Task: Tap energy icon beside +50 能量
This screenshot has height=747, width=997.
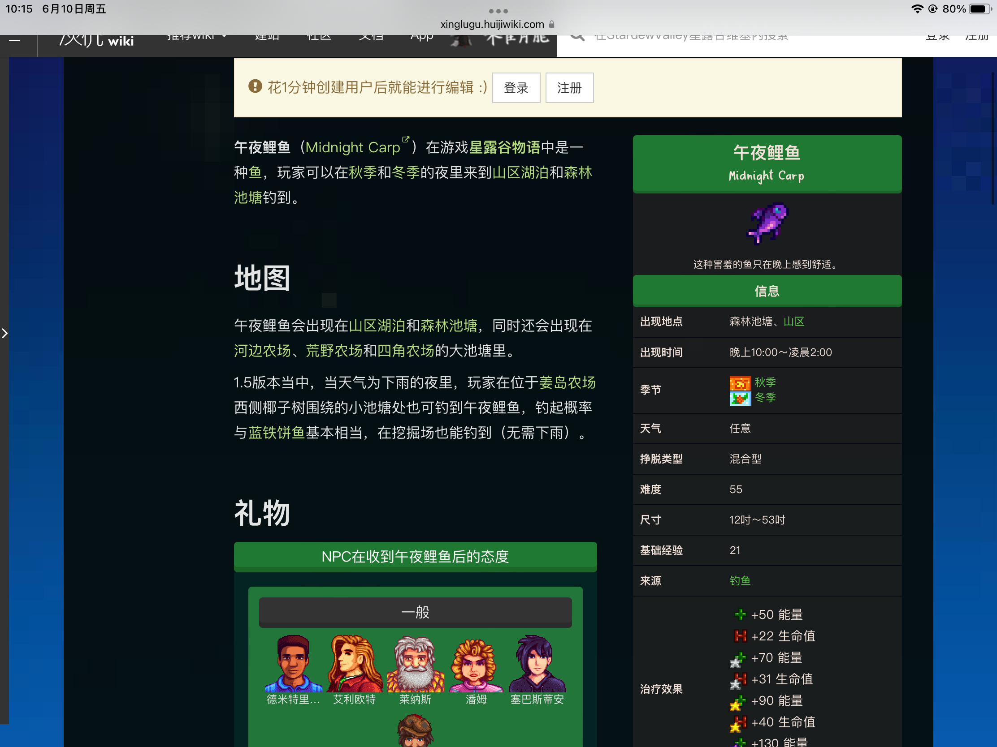Action: click(x=740, y=614)
